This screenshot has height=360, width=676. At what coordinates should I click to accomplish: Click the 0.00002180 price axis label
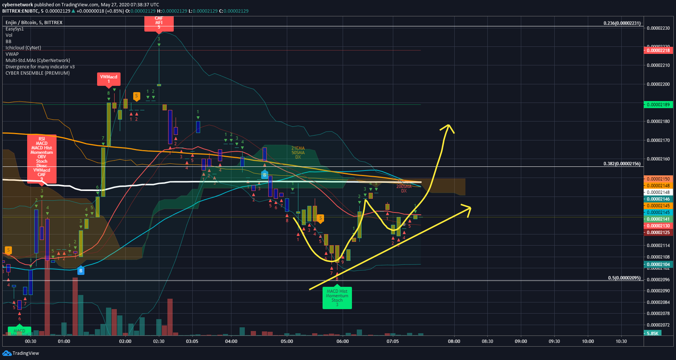coord(658,121)
